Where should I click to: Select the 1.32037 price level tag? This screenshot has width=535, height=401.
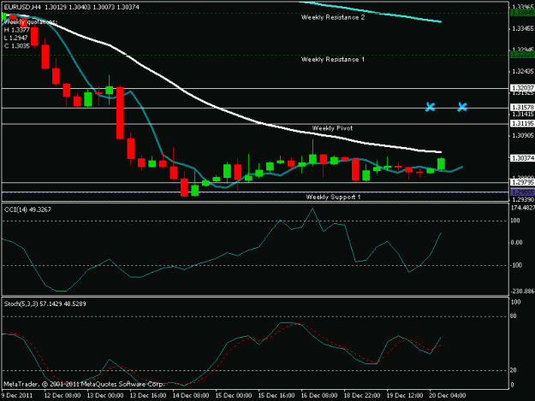click(x=522, y=88)
